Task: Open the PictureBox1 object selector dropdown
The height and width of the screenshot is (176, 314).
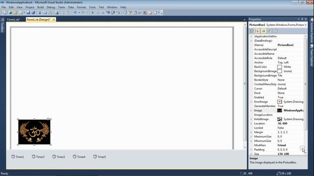Action: (x=306, y=25)
